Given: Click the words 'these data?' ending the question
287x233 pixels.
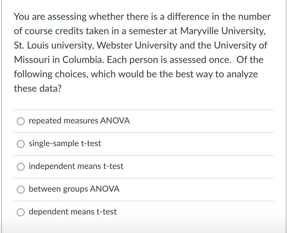Looking at the screenshot, I should (x=37, y=88).
